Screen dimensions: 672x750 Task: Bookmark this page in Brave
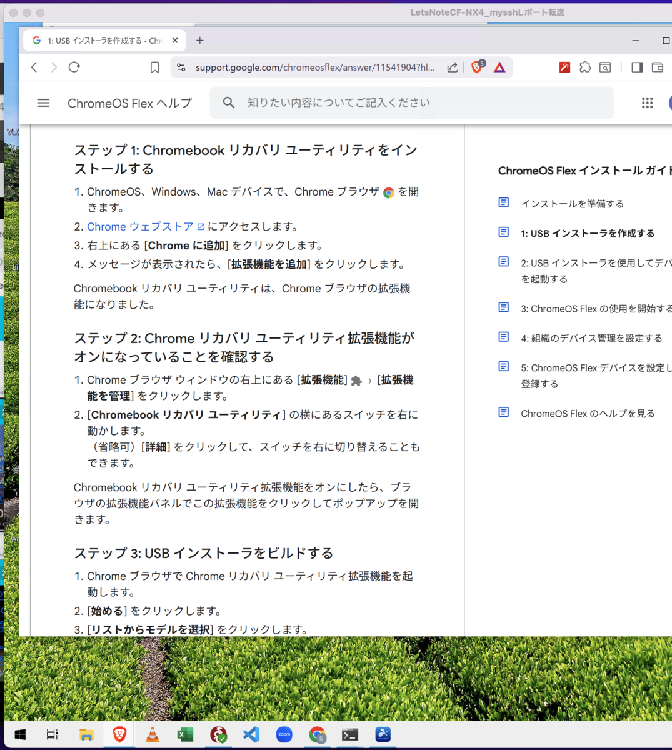tap(154, 67)
